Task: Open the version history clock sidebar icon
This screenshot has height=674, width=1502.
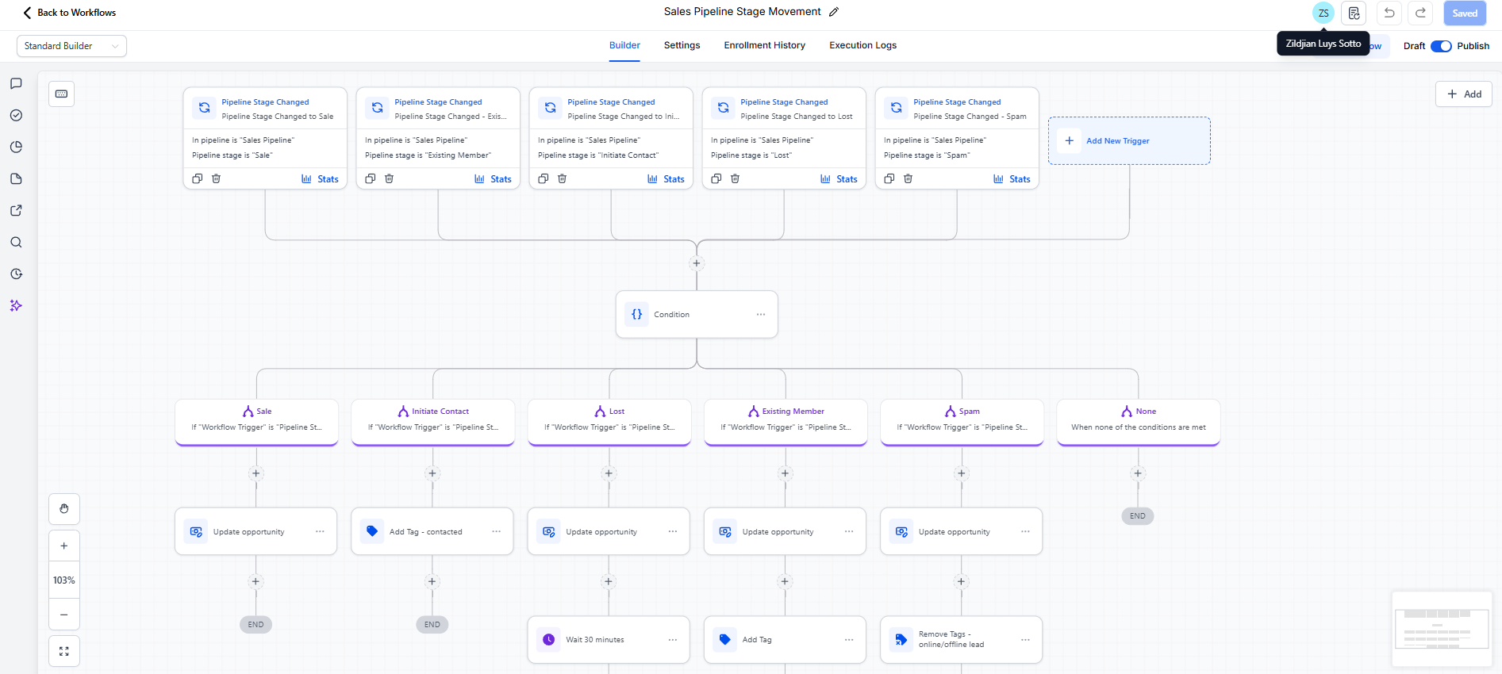Action: pos(16,274)
